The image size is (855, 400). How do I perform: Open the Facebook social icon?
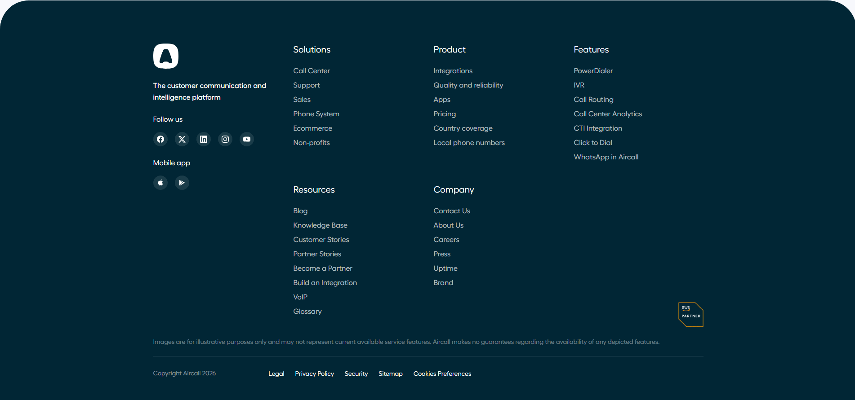[160, 139]
